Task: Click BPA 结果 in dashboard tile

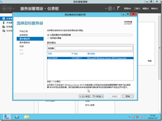Action: pos(90,105)
